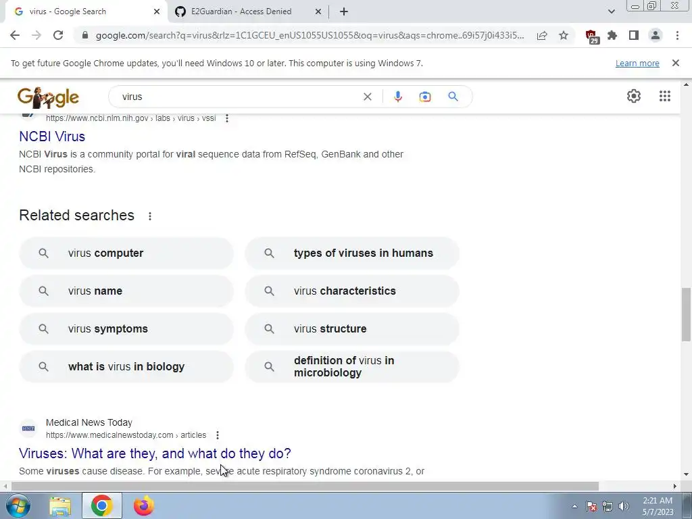Reload the current page
The height and width of the screenshot is (519, 692).
tap(58, 35)
